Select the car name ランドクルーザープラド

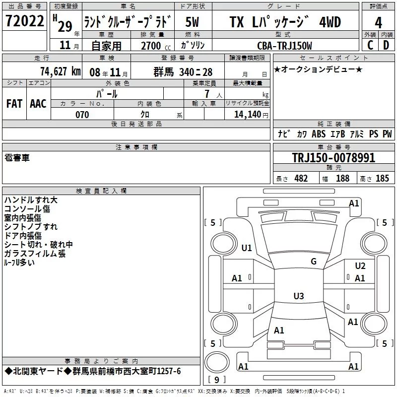[128, 21]
